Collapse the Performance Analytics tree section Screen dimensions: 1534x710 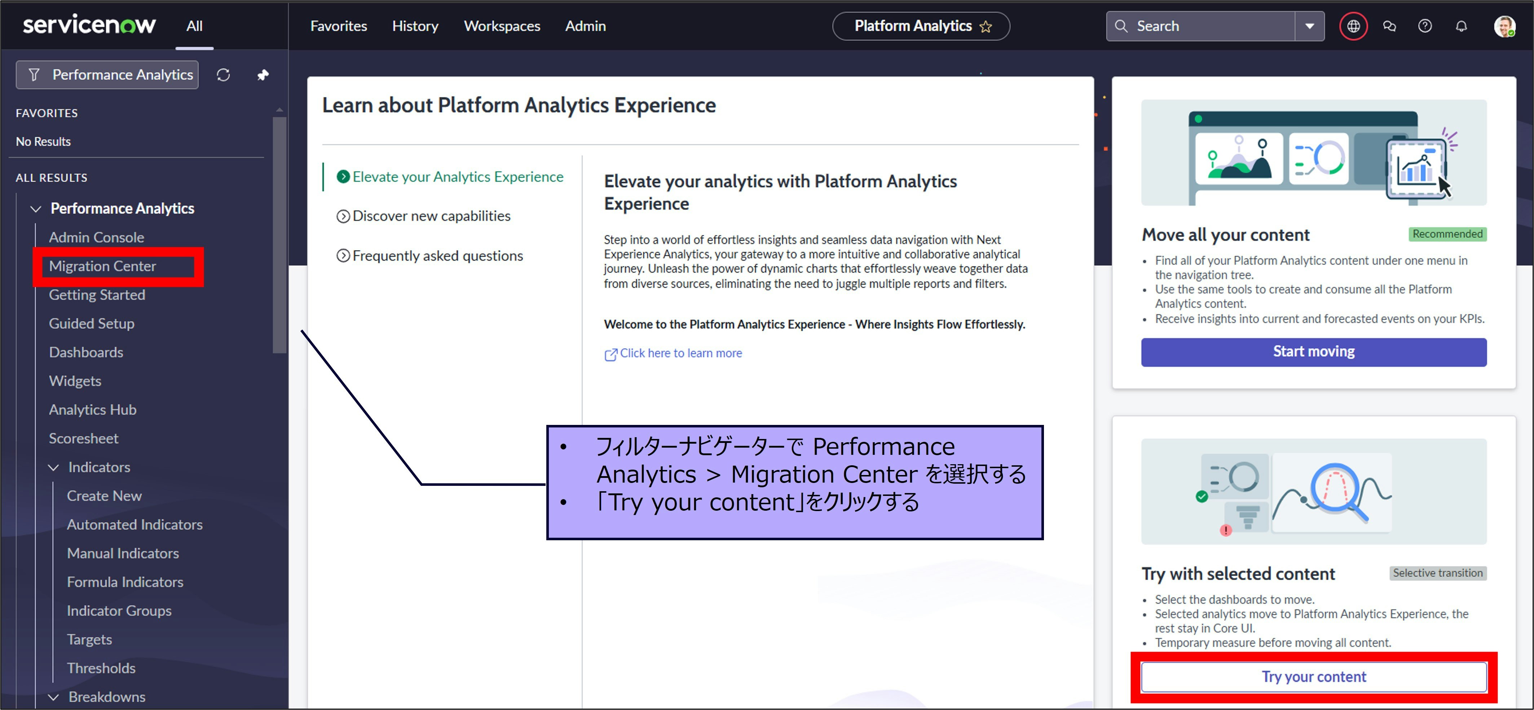(36, 209)
